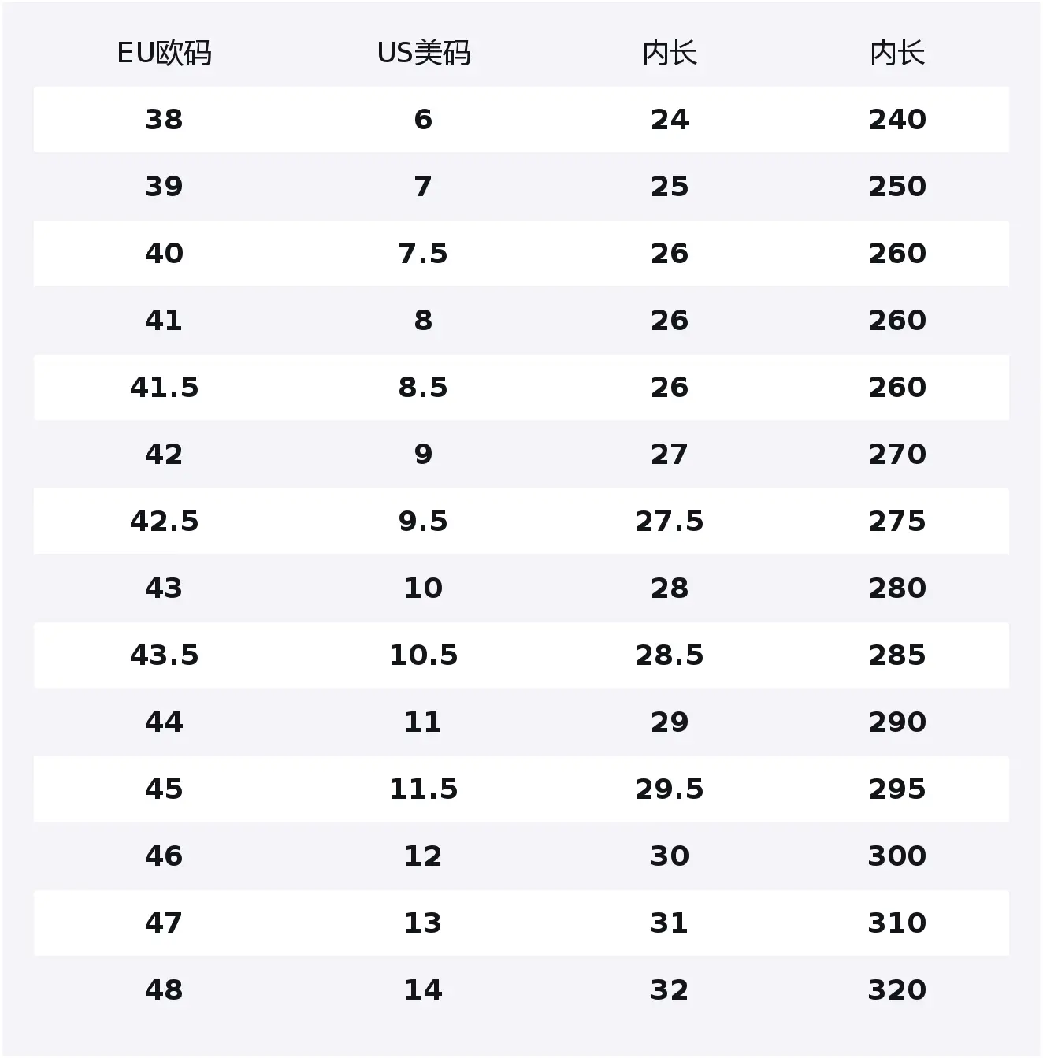Click US size 13 cell
The image size is (1043, 1058).
click(424, 923)
